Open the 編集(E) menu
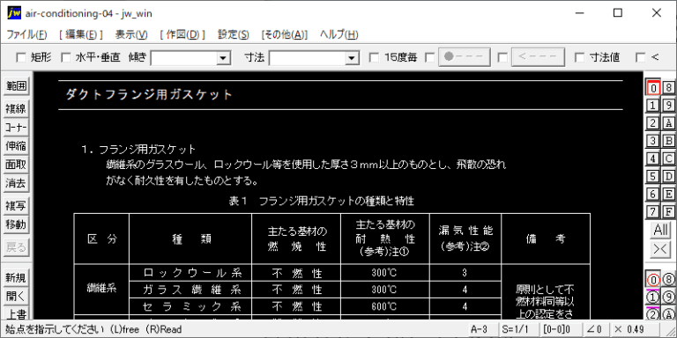The image size is (677, 338). click(81, 34)
